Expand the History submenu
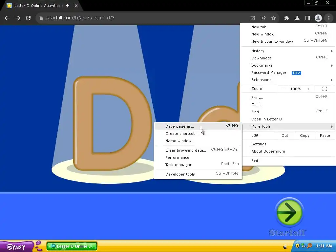Image resolution: width=336 pixels, height=252 pixels. [288, 51]
